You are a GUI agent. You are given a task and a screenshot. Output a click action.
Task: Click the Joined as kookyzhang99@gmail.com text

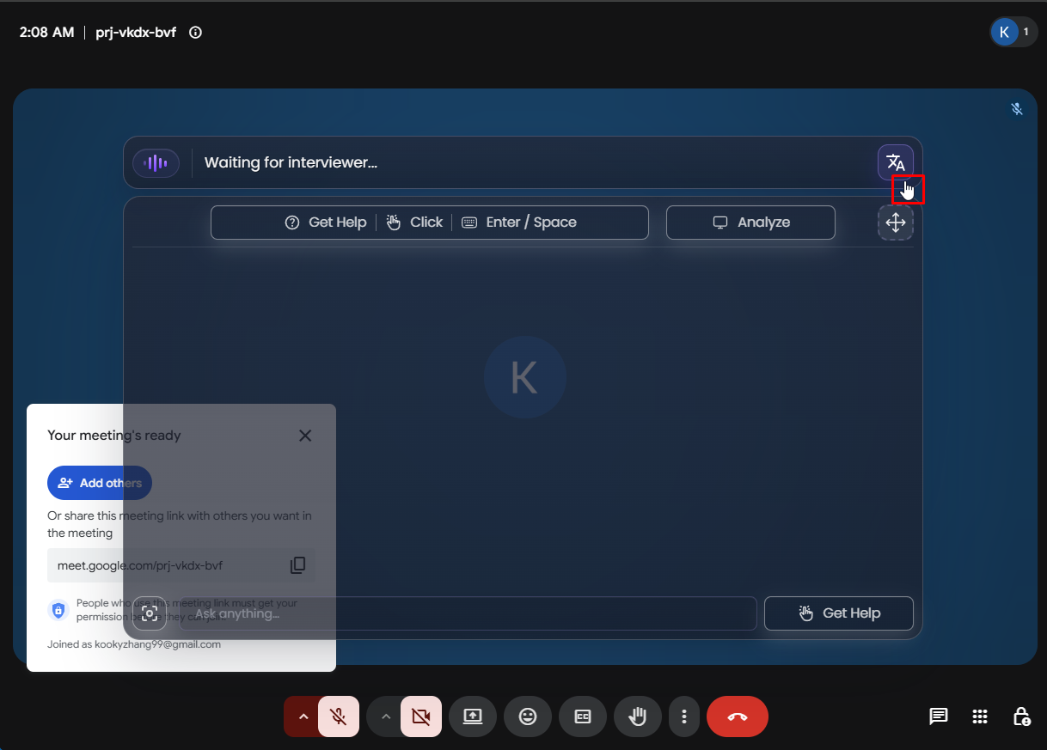134,644
